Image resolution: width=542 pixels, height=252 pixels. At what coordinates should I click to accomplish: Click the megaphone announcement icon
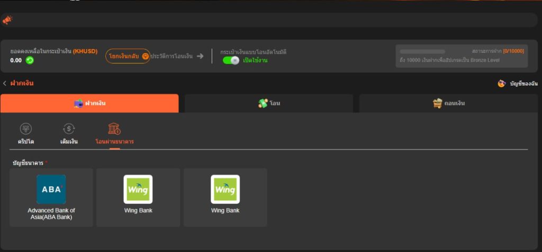[x=7, y=20]
